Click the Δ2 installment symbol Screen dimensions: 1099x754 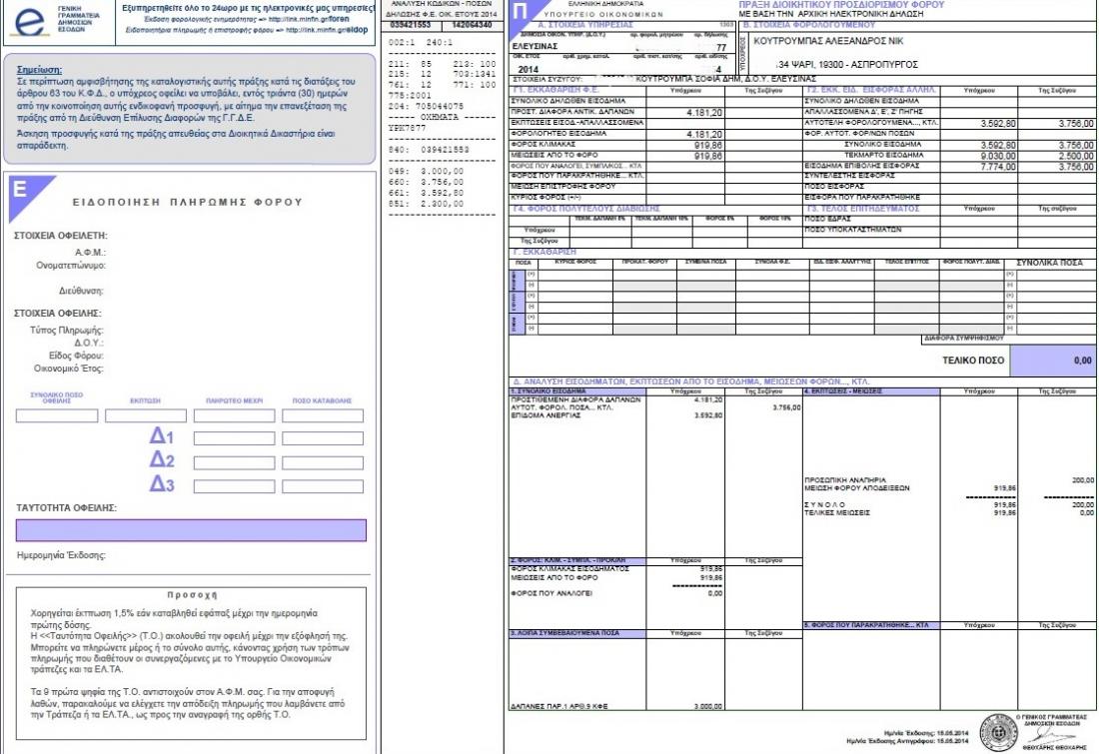click(162, 459)
